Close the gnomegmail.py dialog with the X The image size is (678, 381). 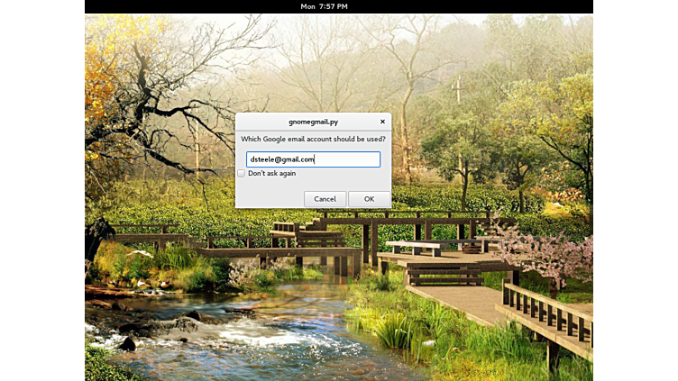[382, 122]
